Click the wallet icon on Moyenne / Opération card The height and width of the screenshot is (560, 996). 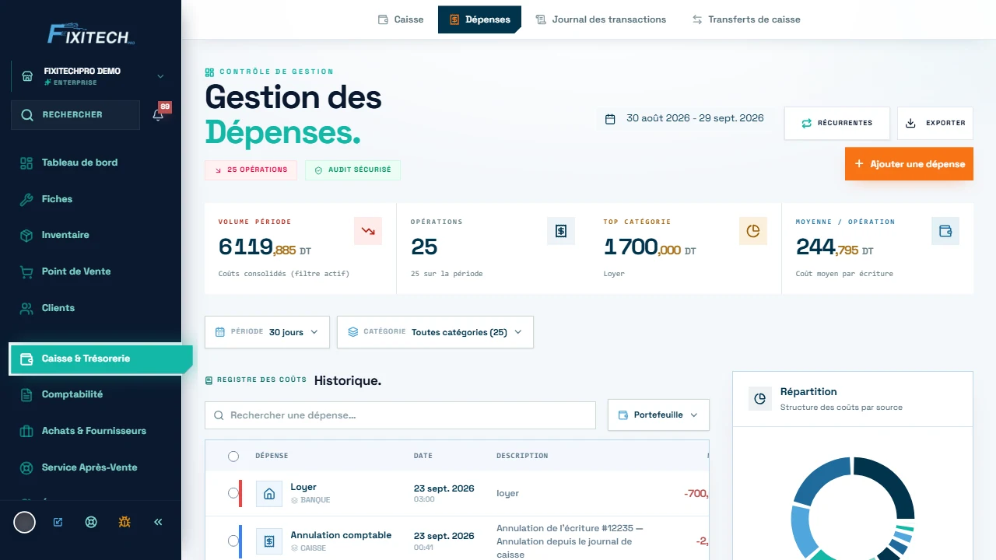(945, 231)
